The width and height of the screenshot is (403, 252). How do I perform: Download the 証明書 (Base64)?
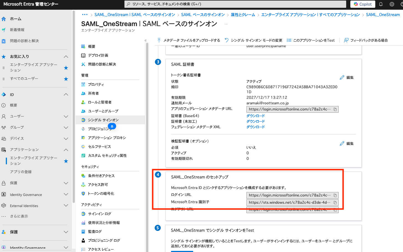point(256,116)
